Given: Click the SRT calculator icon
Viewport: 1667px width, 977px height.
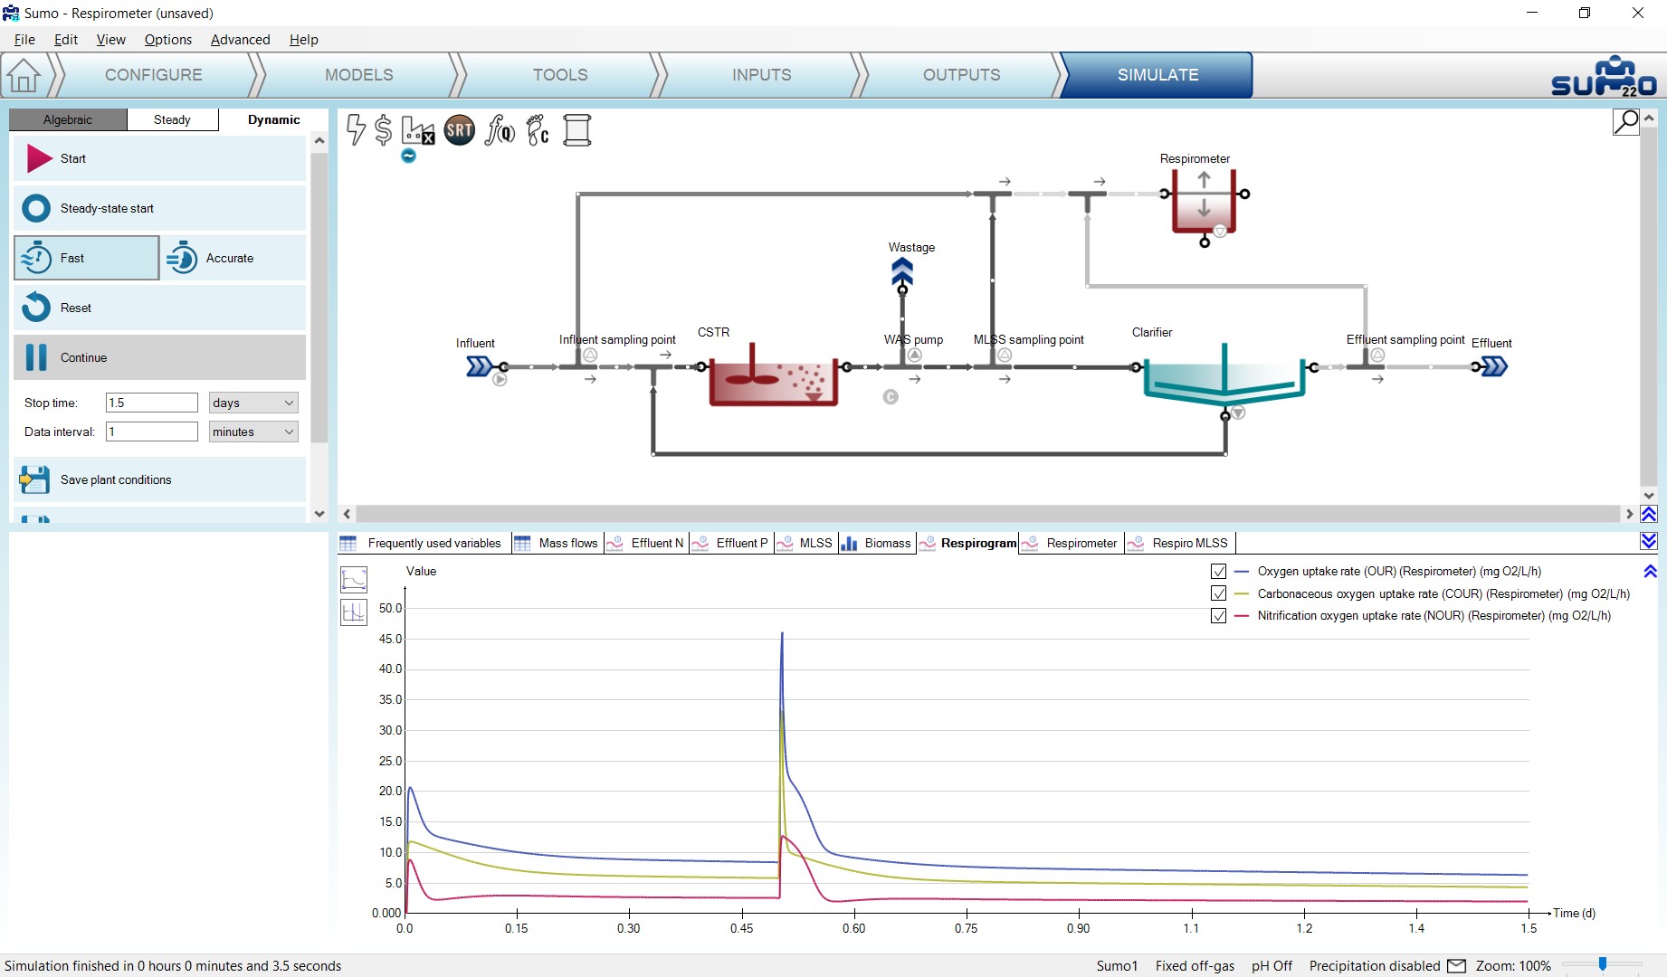Looking at the screenshot, I should (x=460, y=130).
